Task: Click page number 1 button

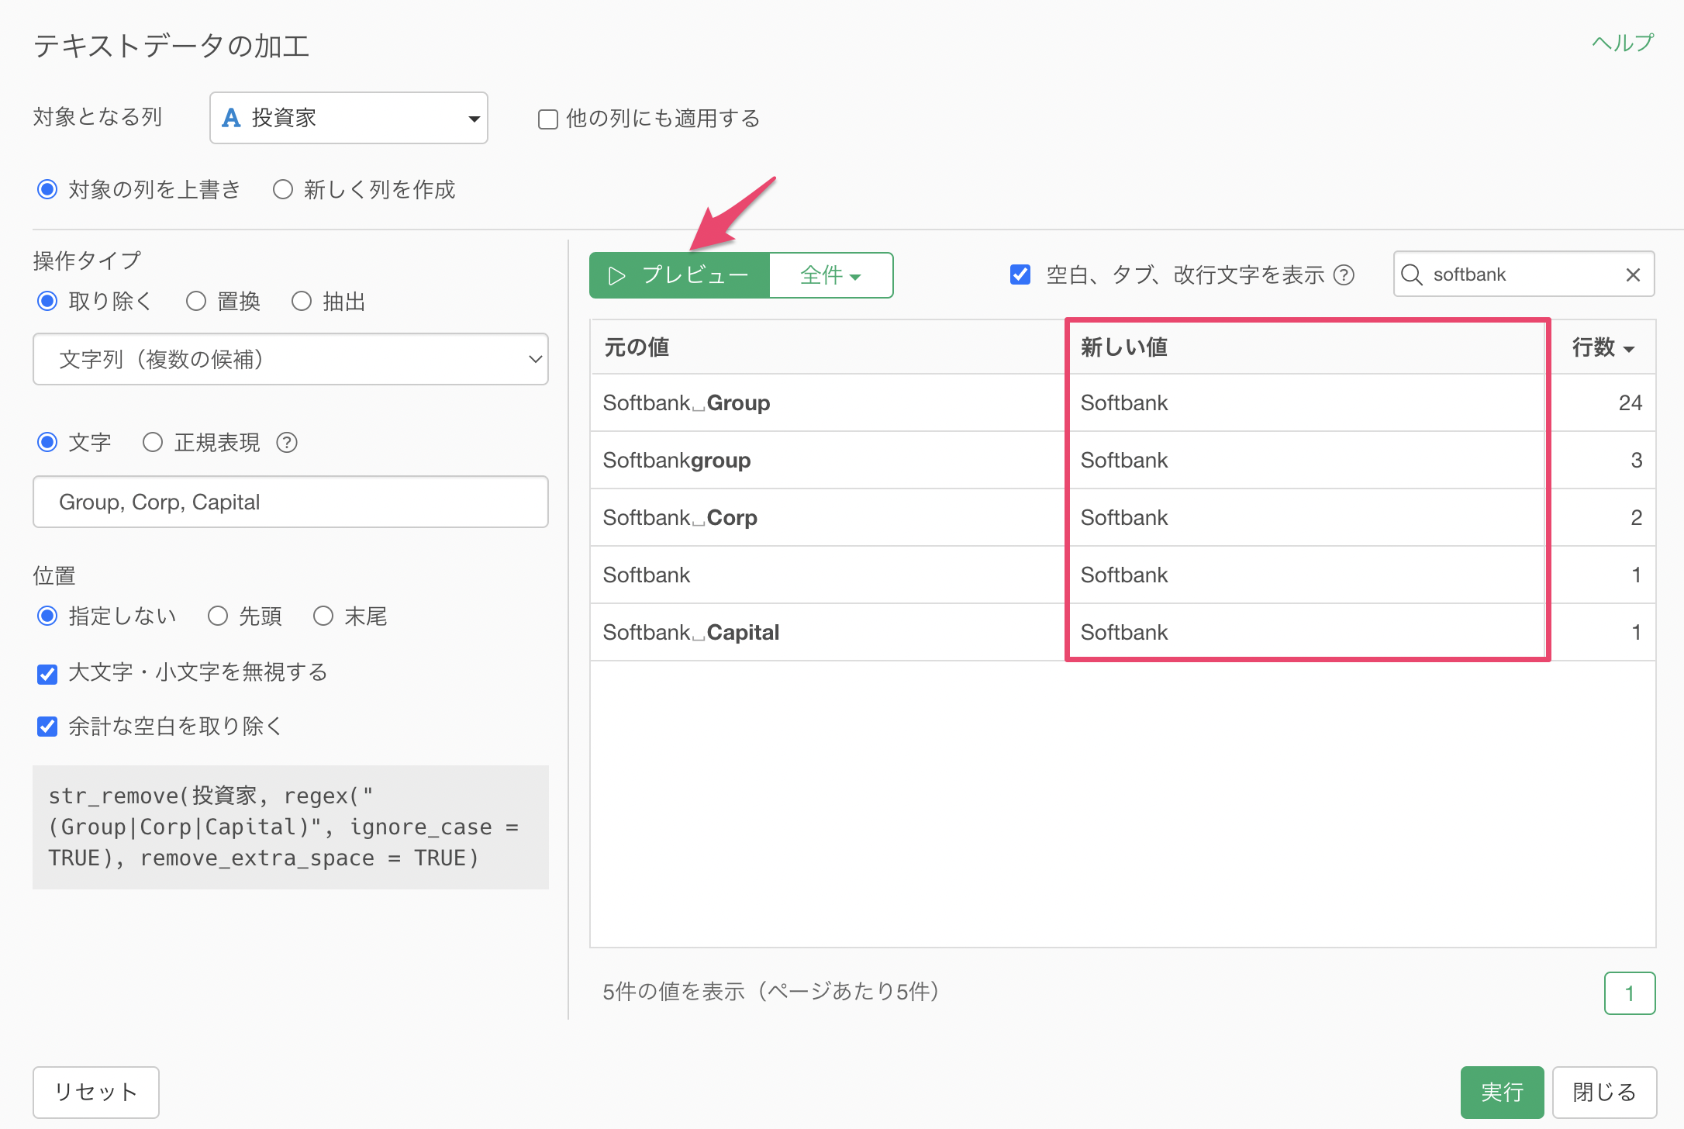Action: 1630,993
